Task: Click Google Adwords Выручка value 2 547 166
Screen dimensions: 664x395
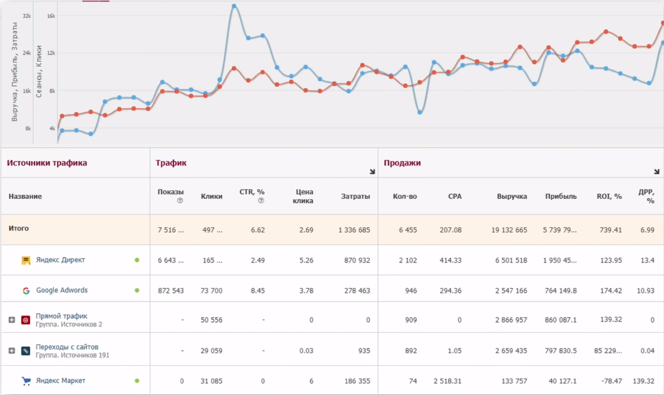Action: point(511,290)
